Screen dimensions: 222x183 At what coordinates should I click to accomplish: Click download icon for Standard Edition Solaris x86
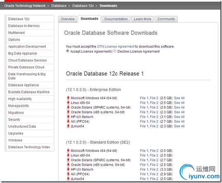[68, 164]
